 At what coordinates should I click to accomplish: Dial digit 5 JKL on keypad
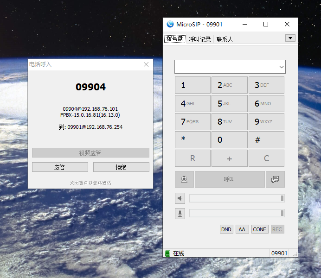click(230, 103)
